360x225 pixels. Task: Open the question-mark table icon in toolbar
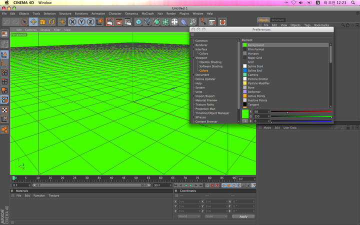212,22
